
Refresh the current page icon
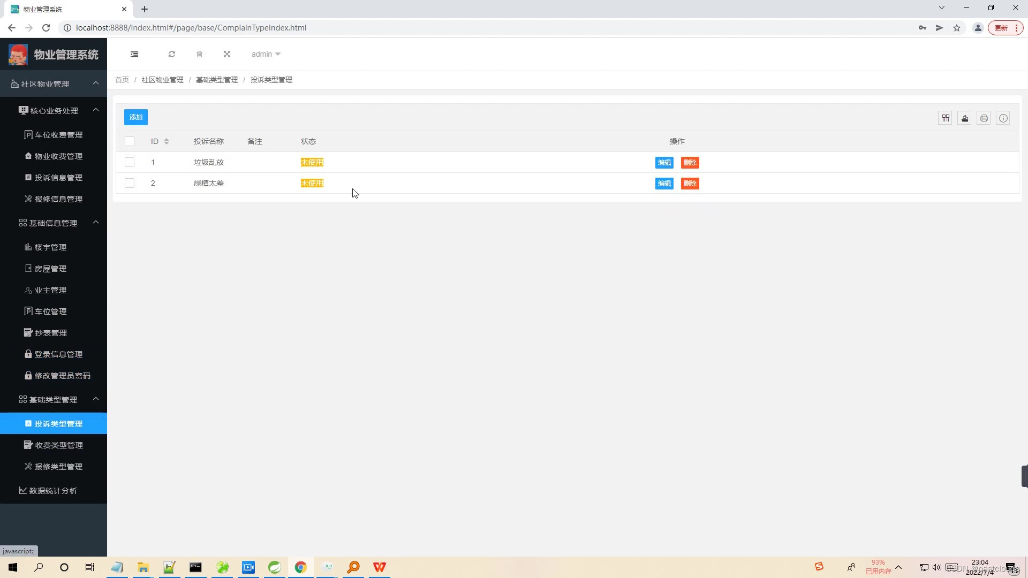[172, 54]
